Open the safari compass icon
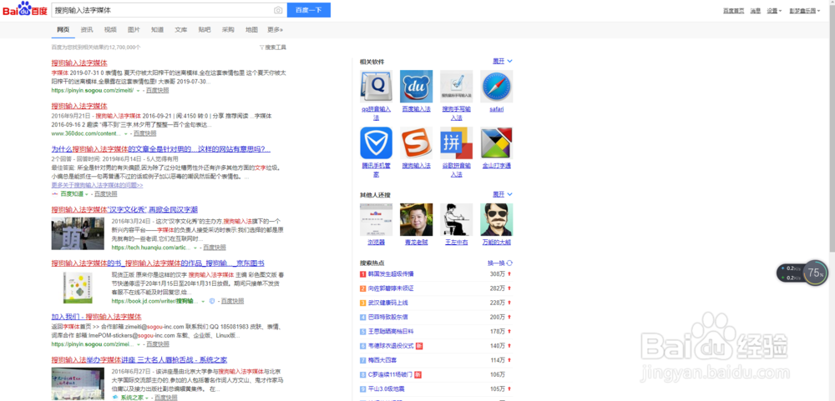This screenshot has width=835, height=401. click(x=496, y=86)
